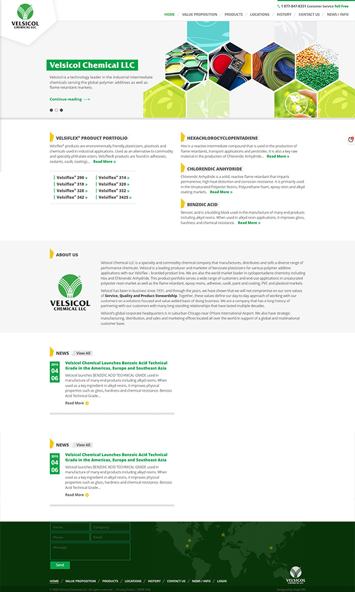Click the BENZOIC ACID heading
This screenshot has width=355, height=592.
[x=202, y=205]
